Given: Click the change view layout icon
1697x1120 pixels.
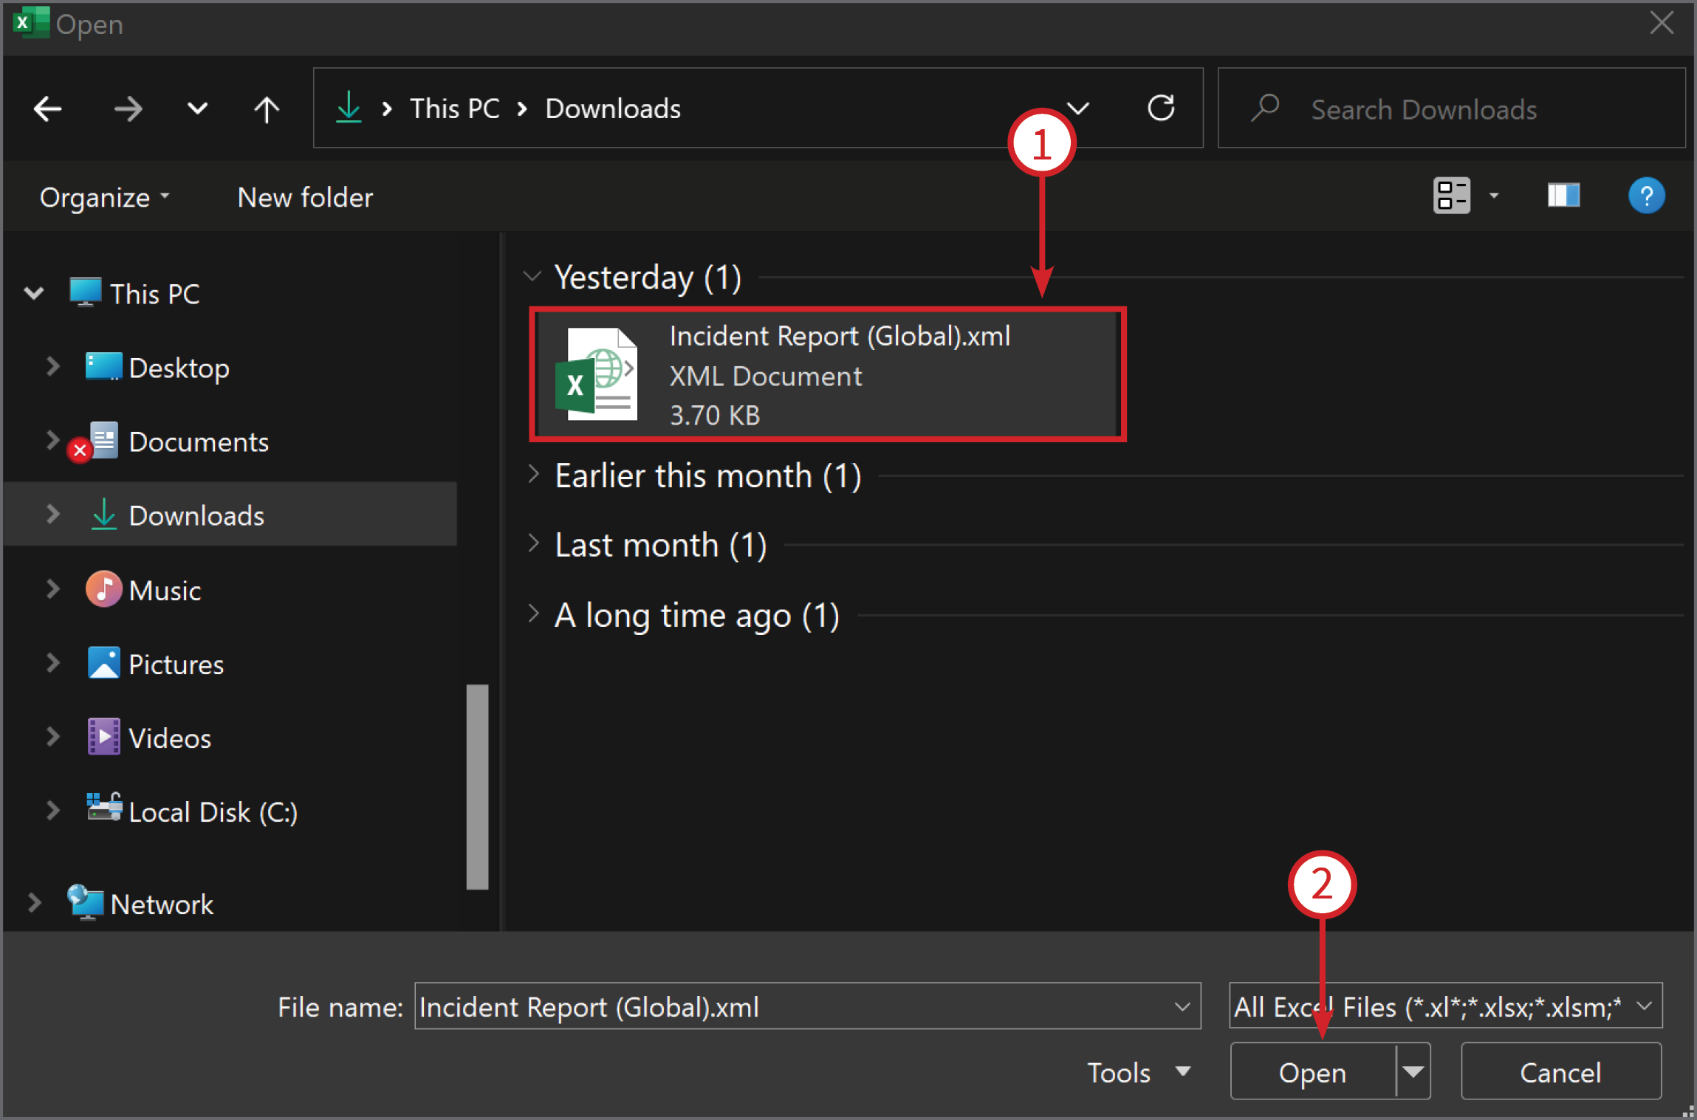Looking at the screenshot, I should coord(1451,196).
